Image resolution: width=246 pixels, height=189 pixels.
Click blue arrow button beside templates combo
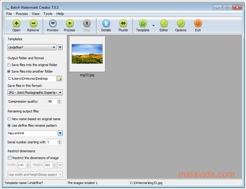click(60, 47)
